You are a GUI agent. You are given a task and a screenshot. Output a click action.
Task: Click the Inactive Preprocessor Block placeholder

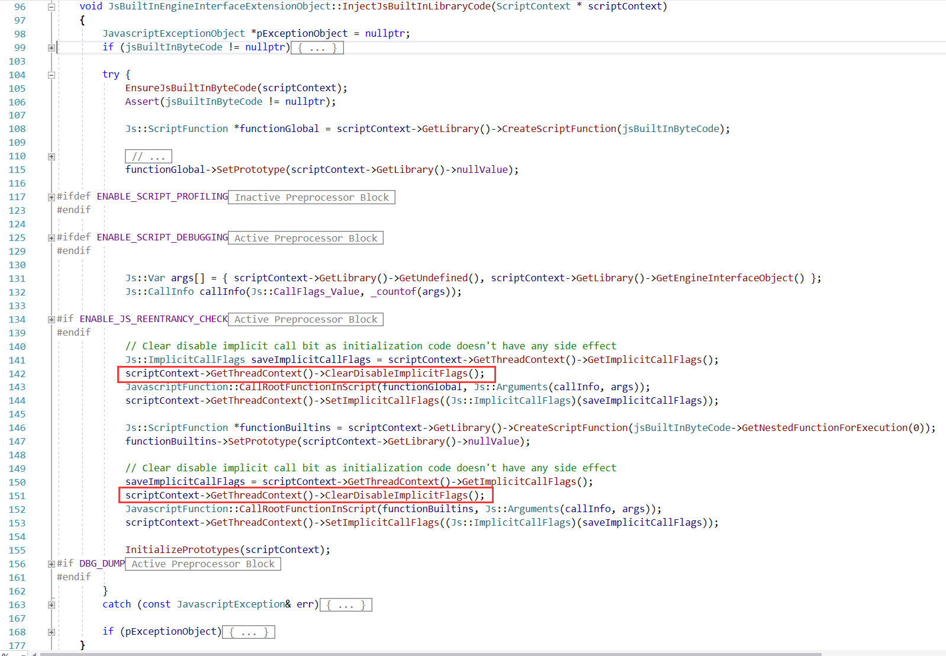pyautogui.click(x=311, y=197)
